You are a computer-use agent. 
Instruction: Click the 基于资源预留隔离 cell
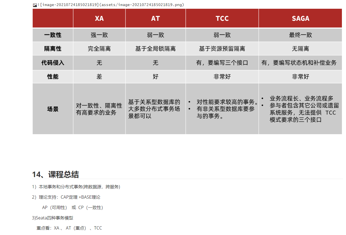(x=222, y=49)
